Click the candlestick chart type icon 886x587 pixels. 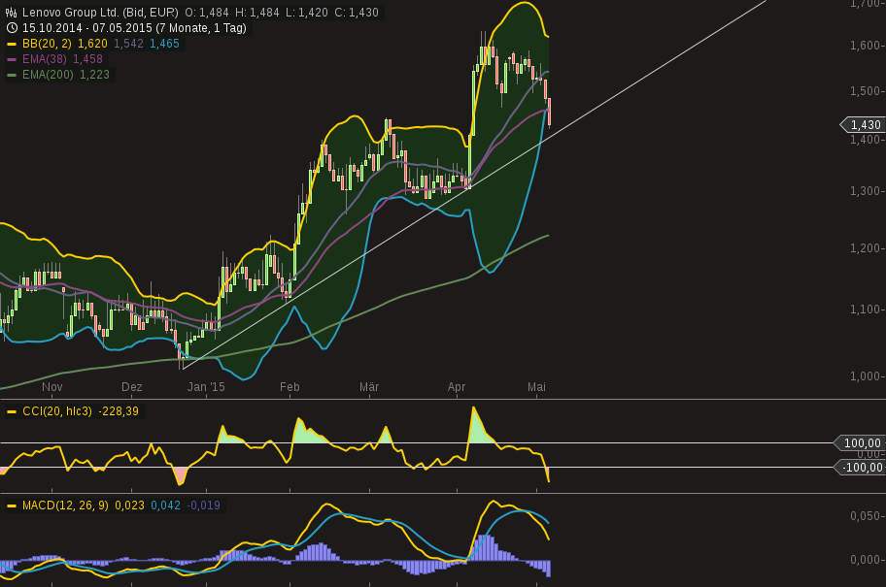pyautogui.click(x=11, y=13)
